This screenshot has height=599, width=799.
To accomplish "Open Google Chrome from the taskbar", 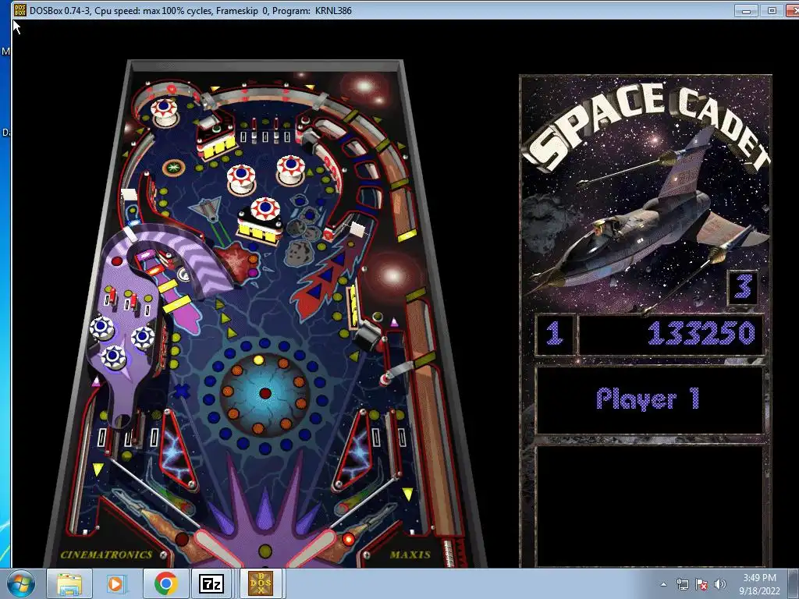I will pyautogui.click(x=165, y=583).
